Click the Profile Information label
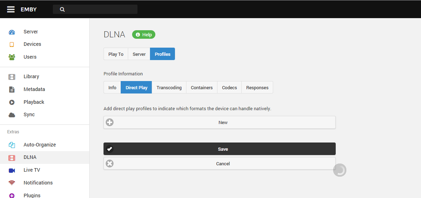Viewport: 421px width, 198px height. pyautogui.click(x=123, y=74)
